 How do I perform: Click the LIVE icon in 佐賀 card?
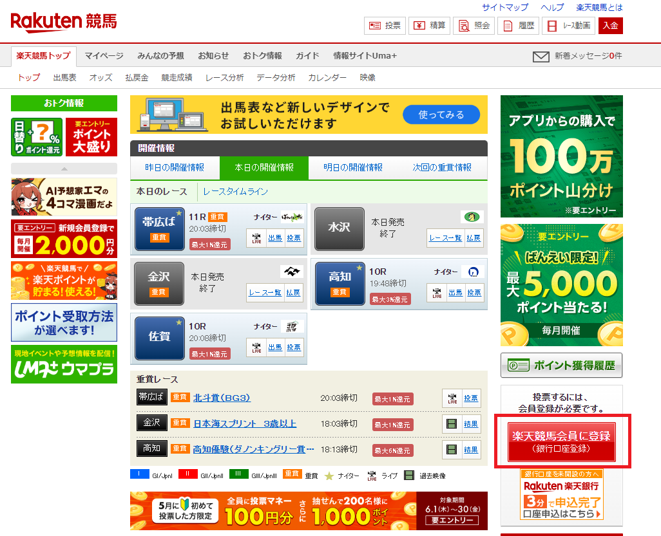(256, 348)
